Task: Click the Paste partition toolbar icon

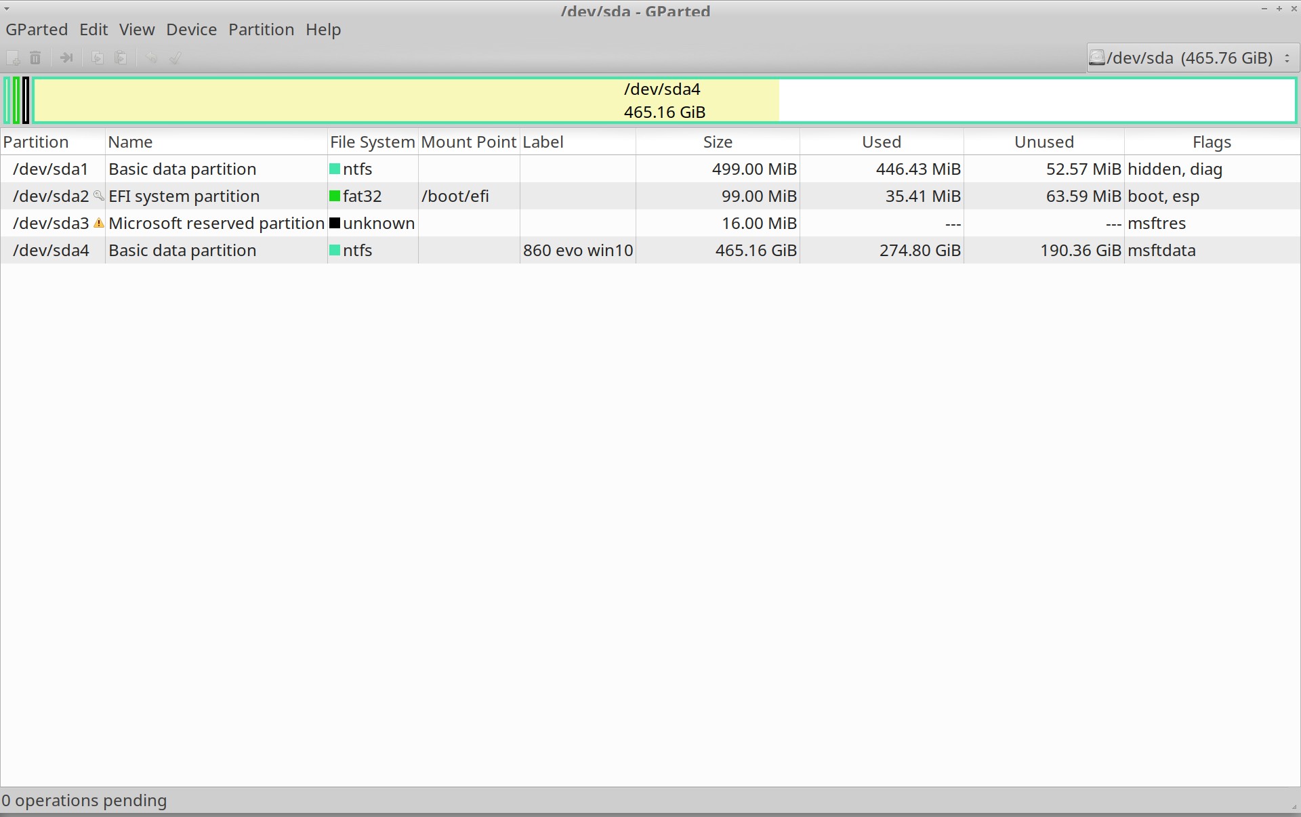Action: [x=121, y=58]
